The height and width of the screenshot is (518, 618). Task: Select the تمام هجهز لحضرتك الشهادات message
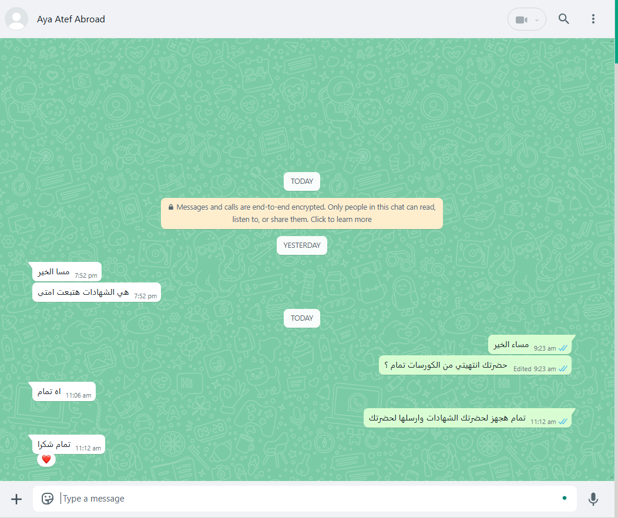(x=468, y=418)
